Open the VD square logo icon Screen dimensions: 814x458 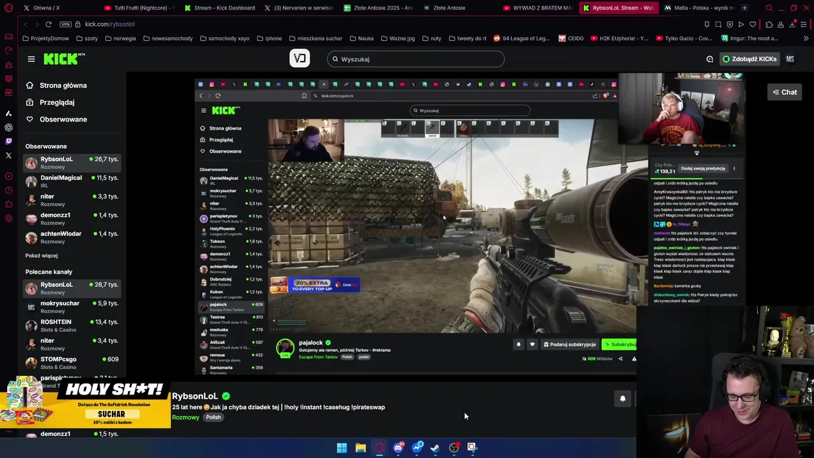pyautogui.click(x=300, y=59)
